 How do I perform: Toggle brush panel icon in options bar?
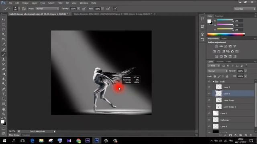[x=24, y=9]
